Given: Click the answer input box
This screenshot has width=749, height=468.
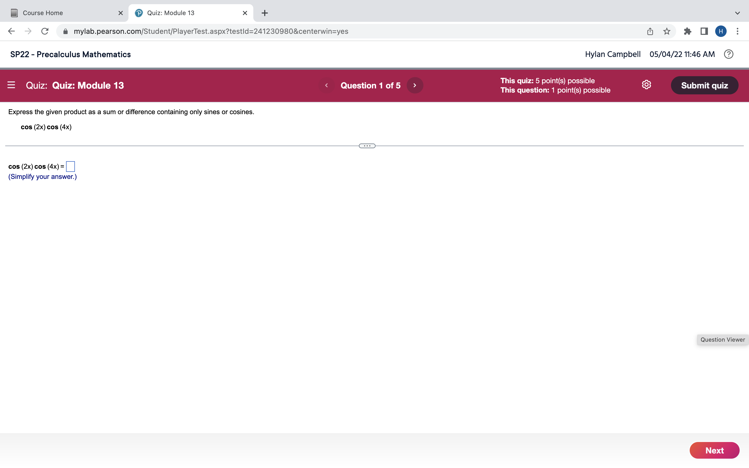Looking at the screenshot, I should (x=70, y=166).
